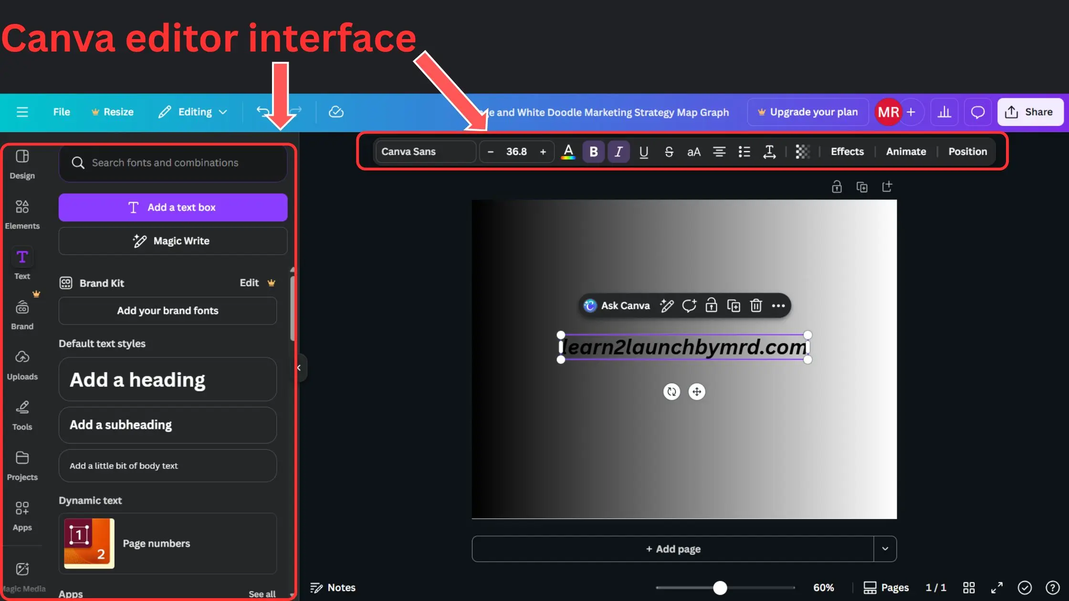Open the Position panel
Viewport: 1069px width, 601px height.
(x=967, y=152)
